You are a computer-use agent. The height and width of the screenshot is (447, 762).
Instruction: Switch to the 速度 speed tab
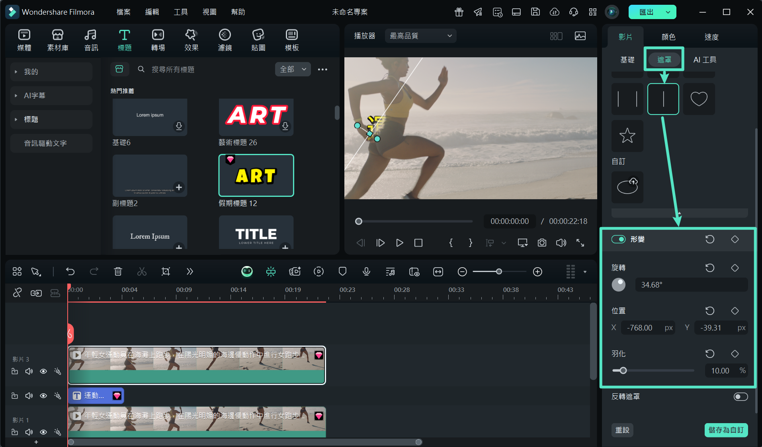(711, 37)
